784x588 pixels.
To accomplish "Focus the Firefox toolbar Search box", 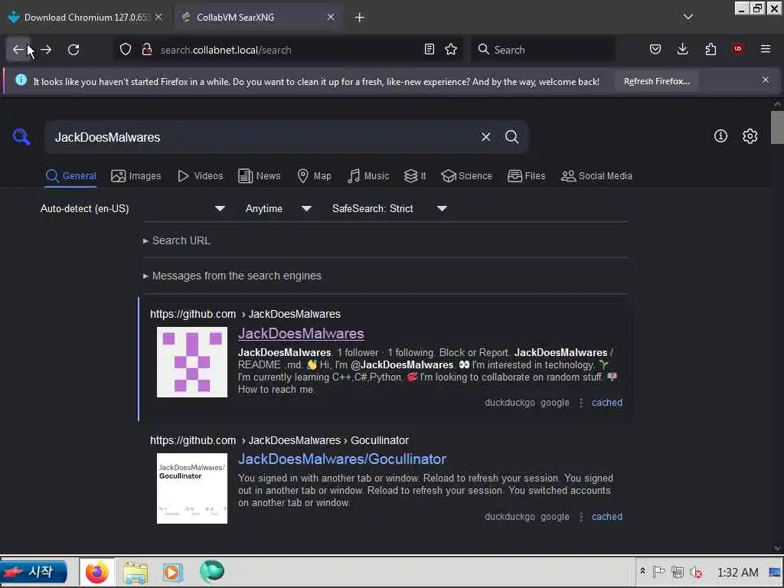I will click(543, 50).
